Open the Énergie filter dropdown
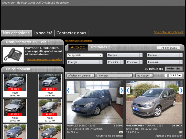186x139 pixels. tap(84, 62)
